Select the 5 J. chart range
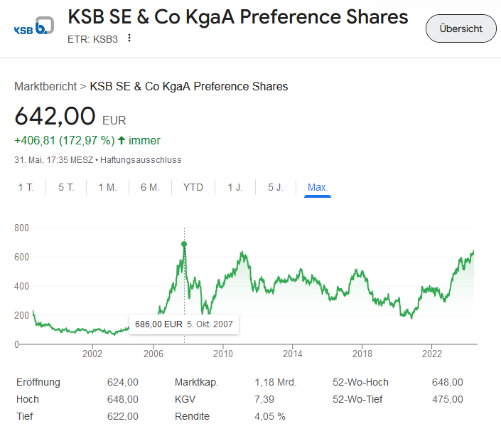 click(x=276, y=187)
